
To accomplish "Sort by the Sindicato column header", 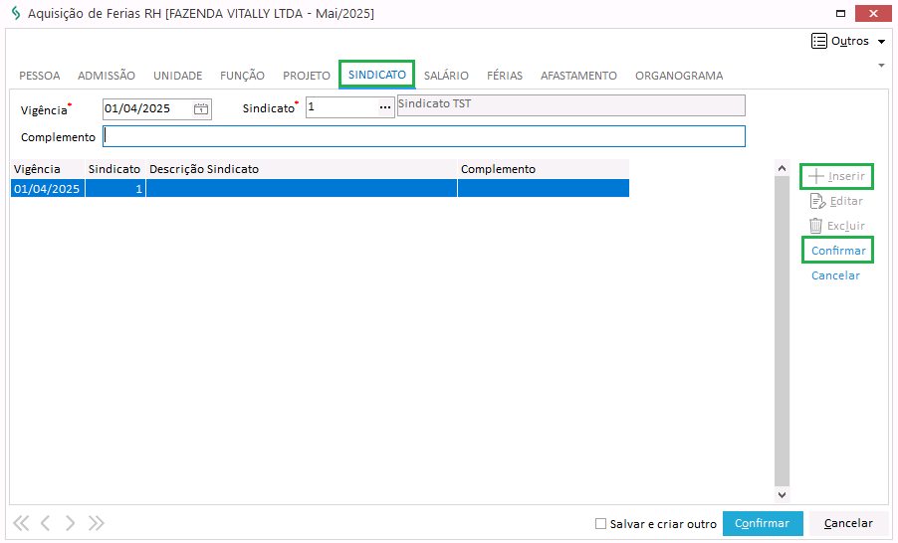I will point(114,169).
